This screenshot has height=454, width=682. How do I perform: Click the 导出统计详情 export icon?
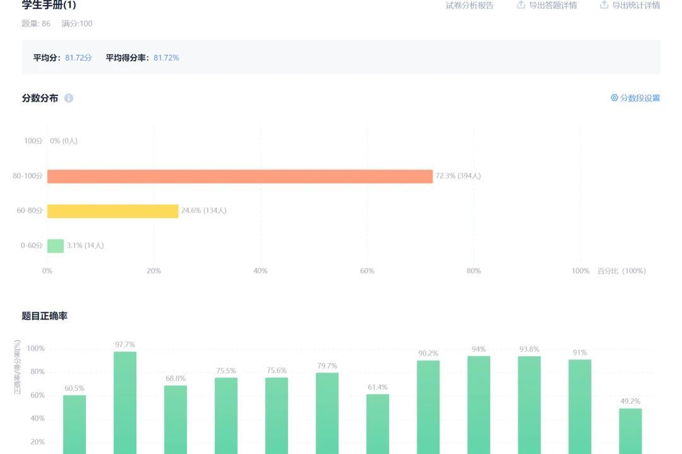(604, 5)
